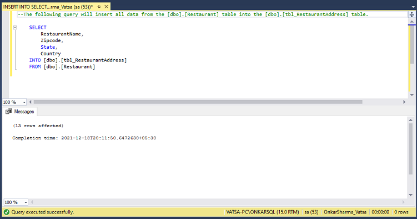Click query editor scroll down arrow
This screenshot has height=219, width=417.
(411, 95)
